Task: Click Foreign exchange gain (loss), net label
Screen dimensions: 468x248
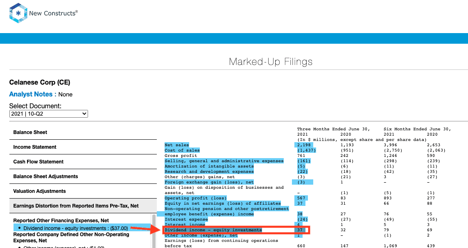Action: (x=209, y=182)
